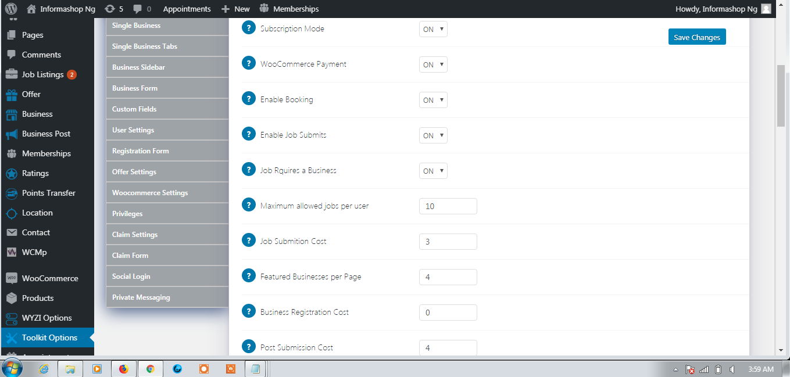Click the Job Submition Cost input field
The height and width of the screenshot is (377, 790).
(x=448, y=241)
